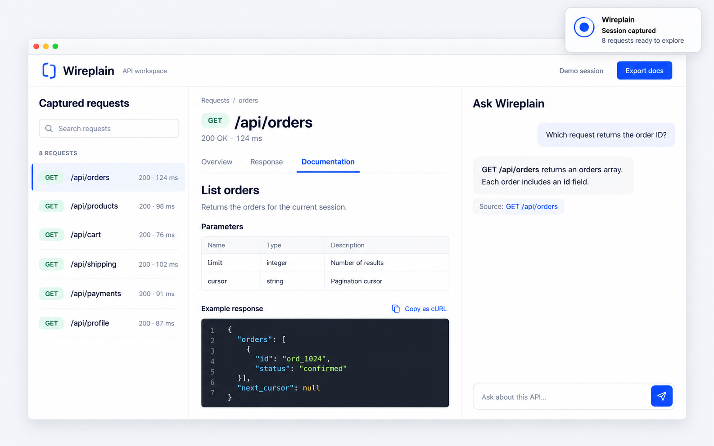This screenshot has width=714, height=446.
Task: Select the /api/products request row
Action: (109, 206)
